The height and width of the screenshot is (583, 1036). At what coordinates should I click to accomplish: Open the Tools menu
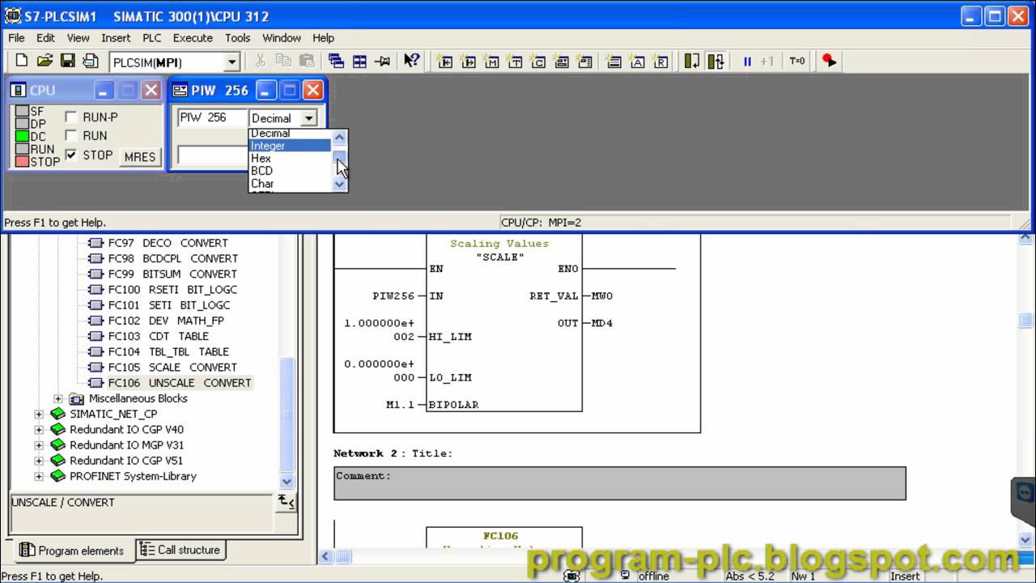coord(237,37)
